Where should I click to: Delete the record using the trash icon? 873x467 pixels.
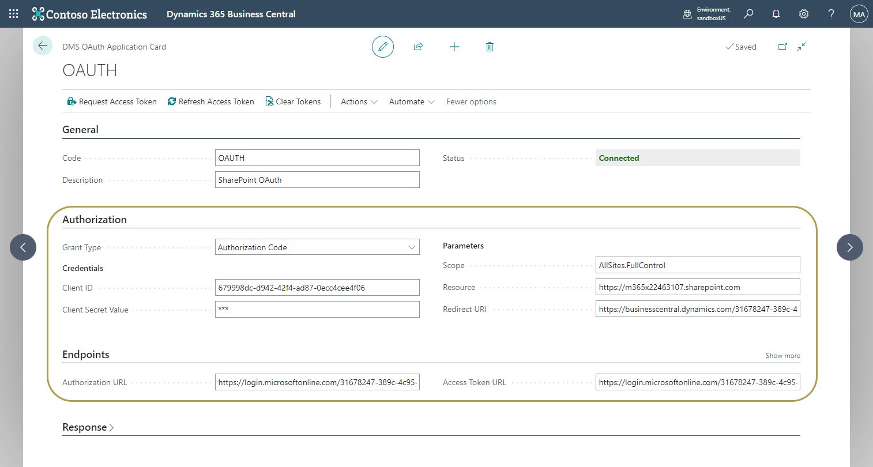coord(490,47)
